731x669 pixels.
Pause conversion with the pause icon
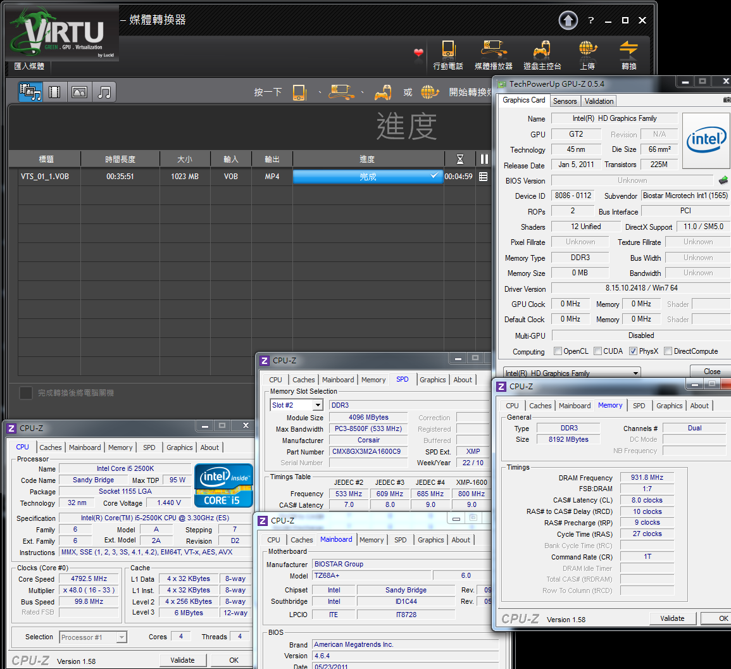pos(484,159)
